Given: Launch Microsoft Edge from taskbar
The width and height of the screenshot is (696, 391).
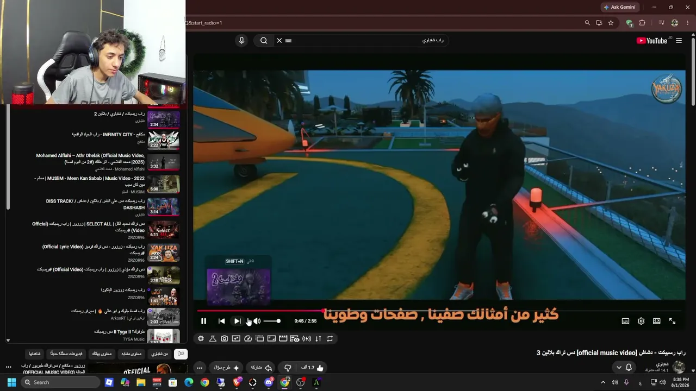Looking at the screenshot, I should 189,382.
